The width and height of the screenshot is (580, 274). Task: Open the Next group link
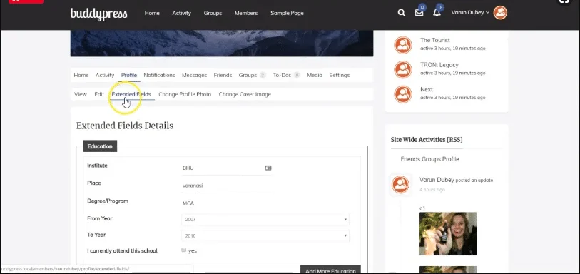click(427, 89)
